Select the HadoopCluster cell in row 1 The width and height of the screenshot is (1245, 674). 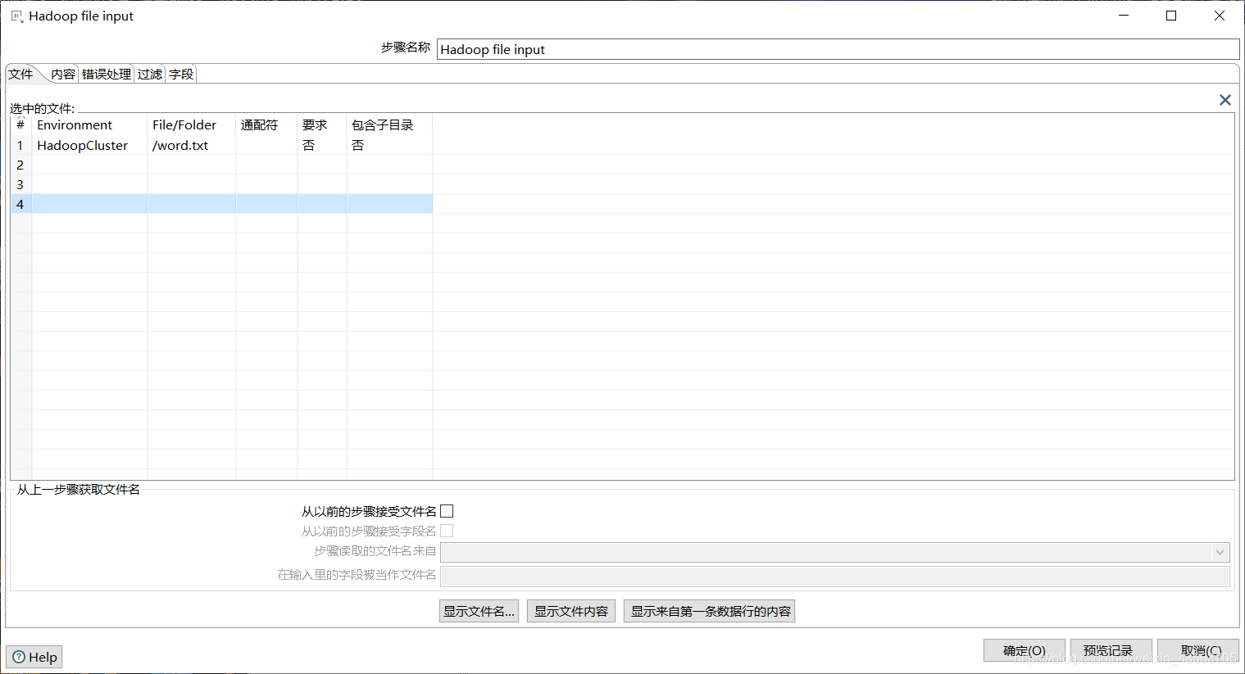(89, 145)
